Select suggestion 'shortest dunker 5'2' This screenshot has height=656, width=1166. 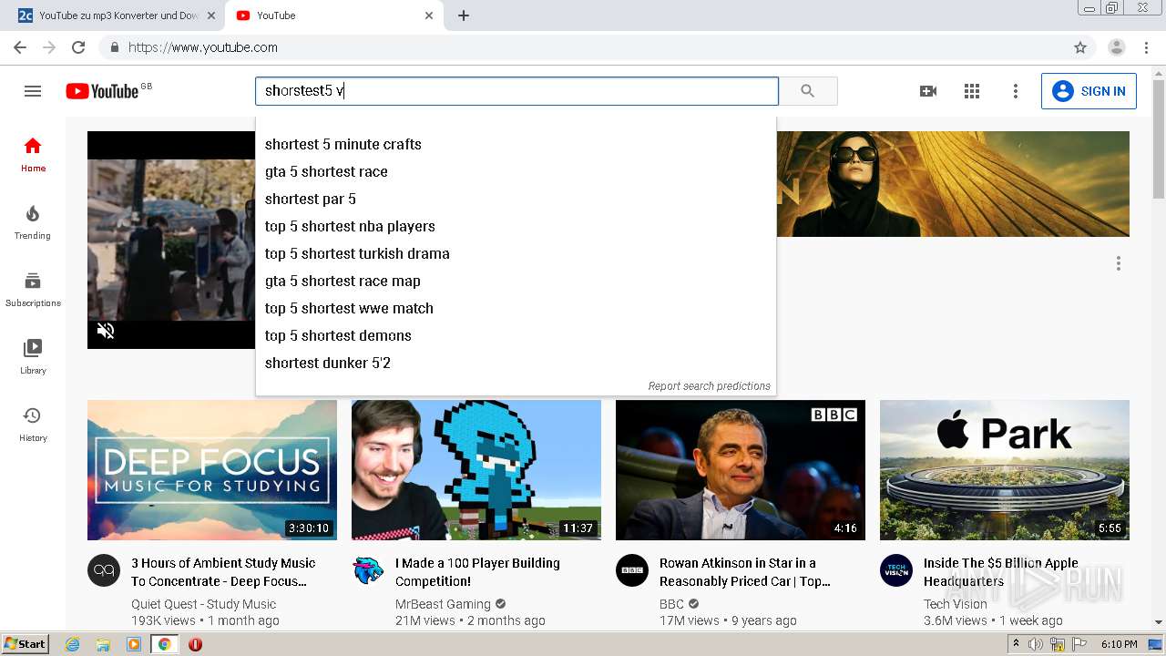click(516, 363)
